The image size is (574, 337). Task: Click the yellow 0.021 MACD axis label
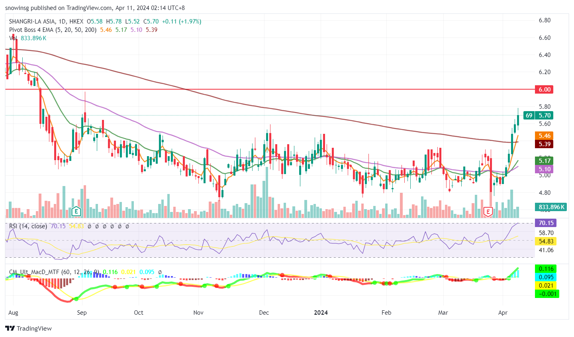pos(546,286)
